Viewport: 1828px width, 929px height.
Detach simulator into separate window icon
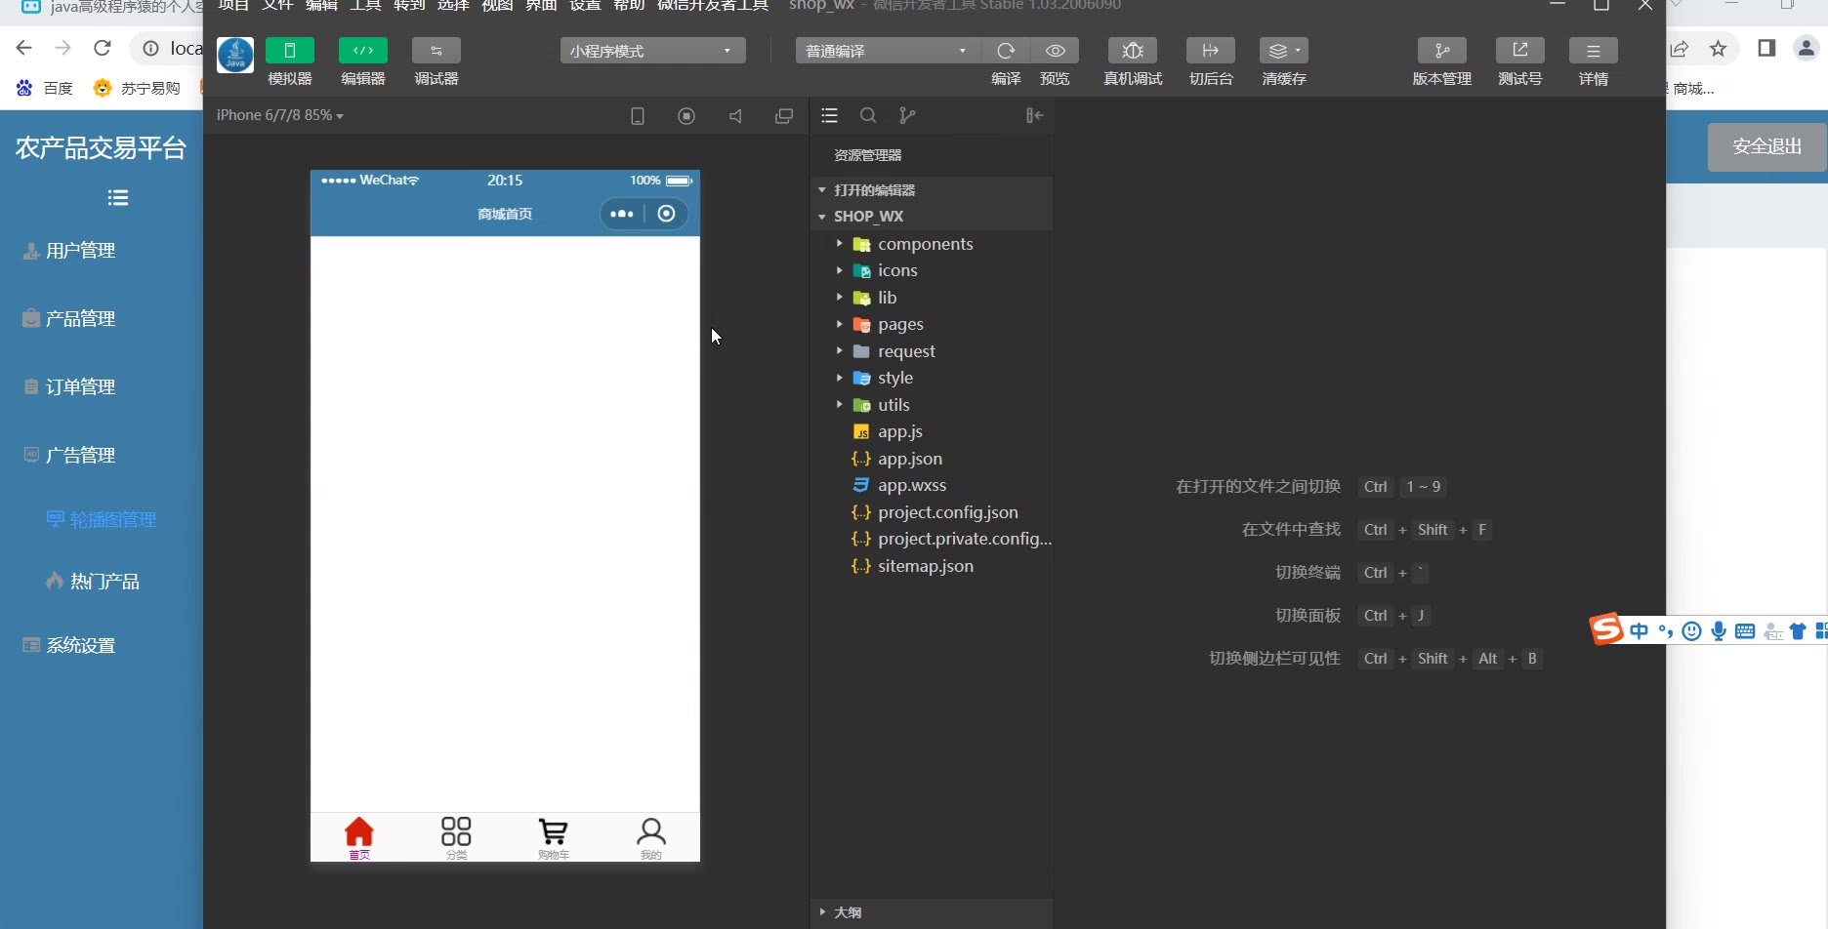point(784,116)
